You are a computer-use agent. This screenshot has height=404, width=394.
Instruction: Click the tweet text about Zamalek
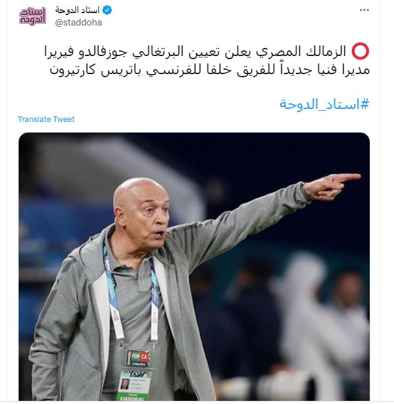207,60
